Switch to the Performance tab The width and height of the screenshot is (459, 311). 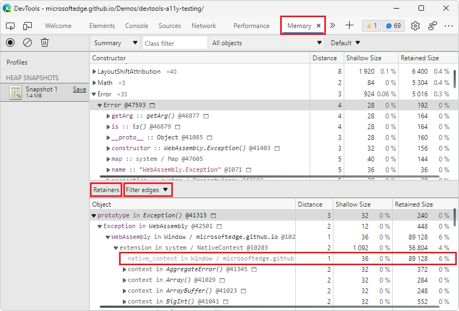(x=252, y=26)
